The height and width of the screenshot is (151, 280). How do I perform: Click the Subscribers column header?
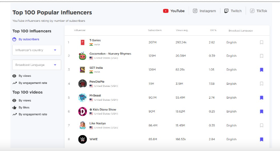(155, 30)
